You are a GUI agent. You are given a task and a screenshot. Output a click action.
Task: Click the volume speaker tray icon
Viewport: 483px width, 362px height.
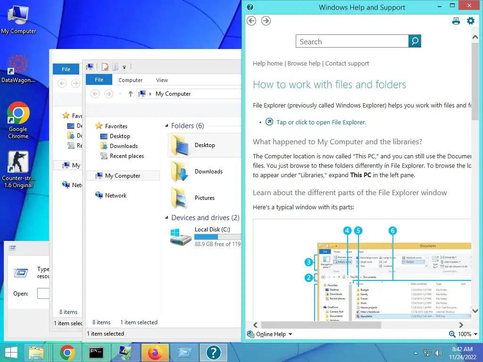[438, 353]
